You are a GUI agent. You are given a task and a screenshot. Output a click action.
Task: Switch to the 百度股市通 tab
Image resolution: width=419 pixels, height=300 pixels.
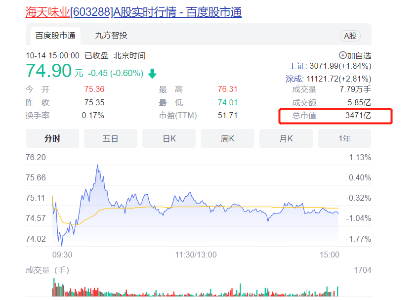click(x=55, y=36)
